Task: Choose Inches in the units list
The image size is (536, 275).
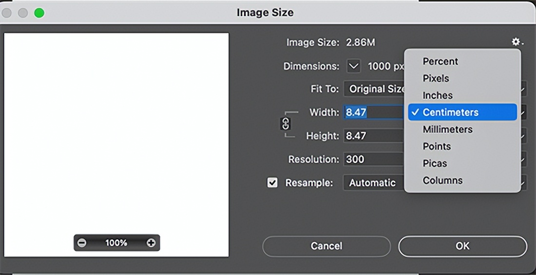Action: [437, 95]
